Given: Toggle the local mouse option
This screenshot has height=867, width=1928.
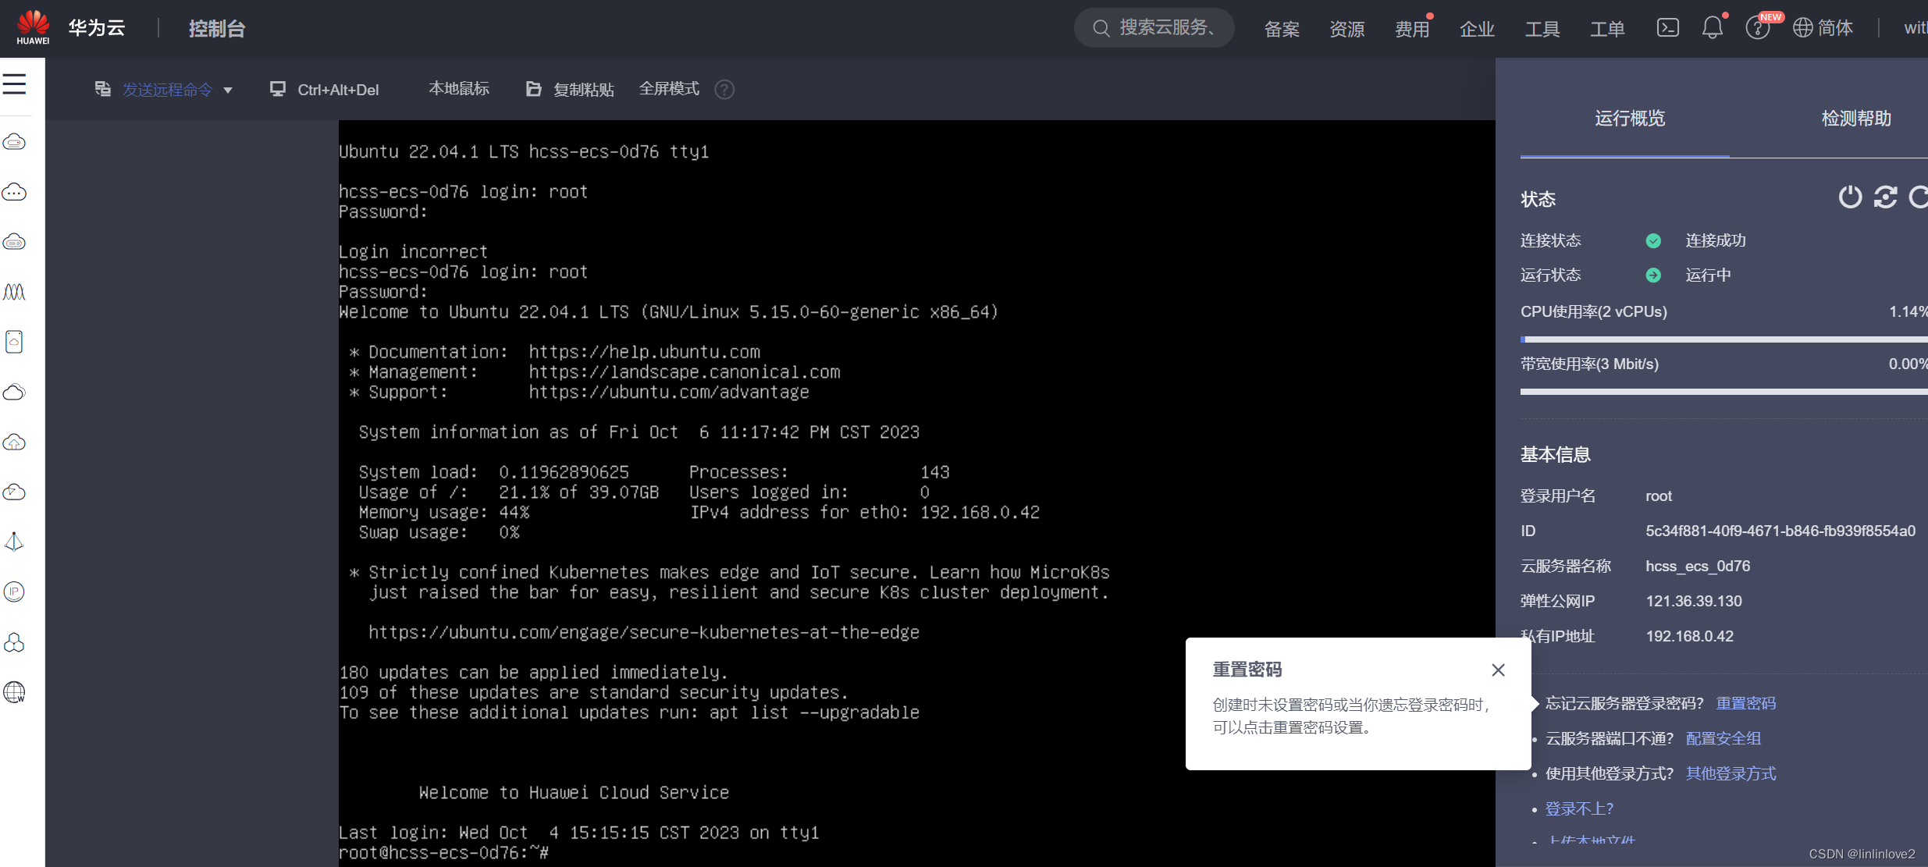Looking at the screenshot, I should pyautogui.click(x=459, y=89).
